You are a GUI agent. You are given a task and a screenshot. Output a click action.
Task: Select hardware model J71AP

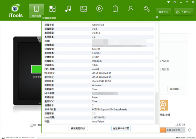click(96, 57)
